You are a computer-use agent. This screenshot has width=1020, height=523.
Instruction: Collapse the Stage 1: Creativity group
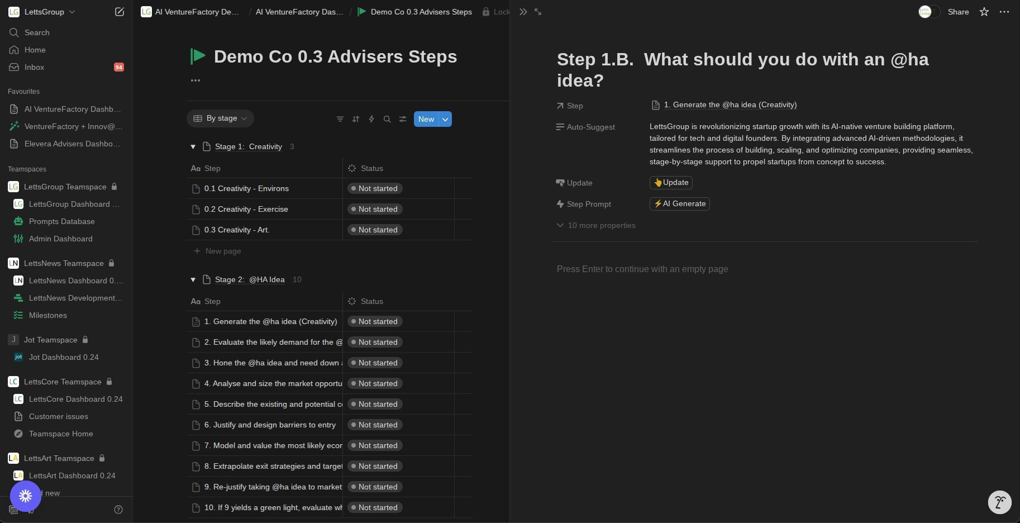tap(193, 147)
